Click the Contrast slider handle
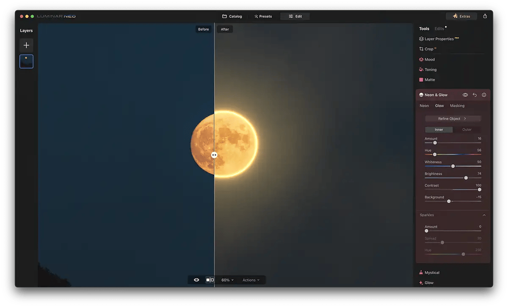Screen dimensions: 508x307 point(480,190)
